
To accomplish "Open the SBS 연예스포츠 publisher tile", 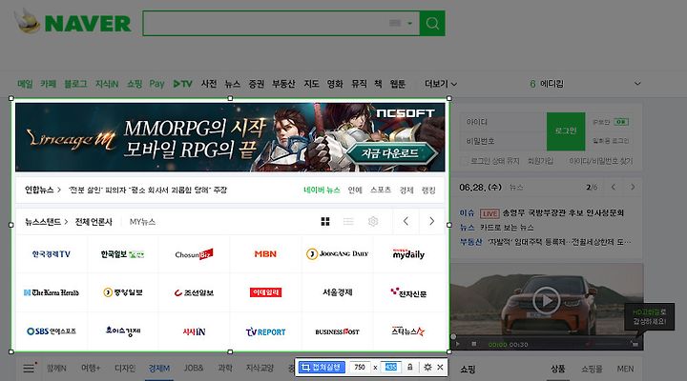I will (x=52, y=331).
